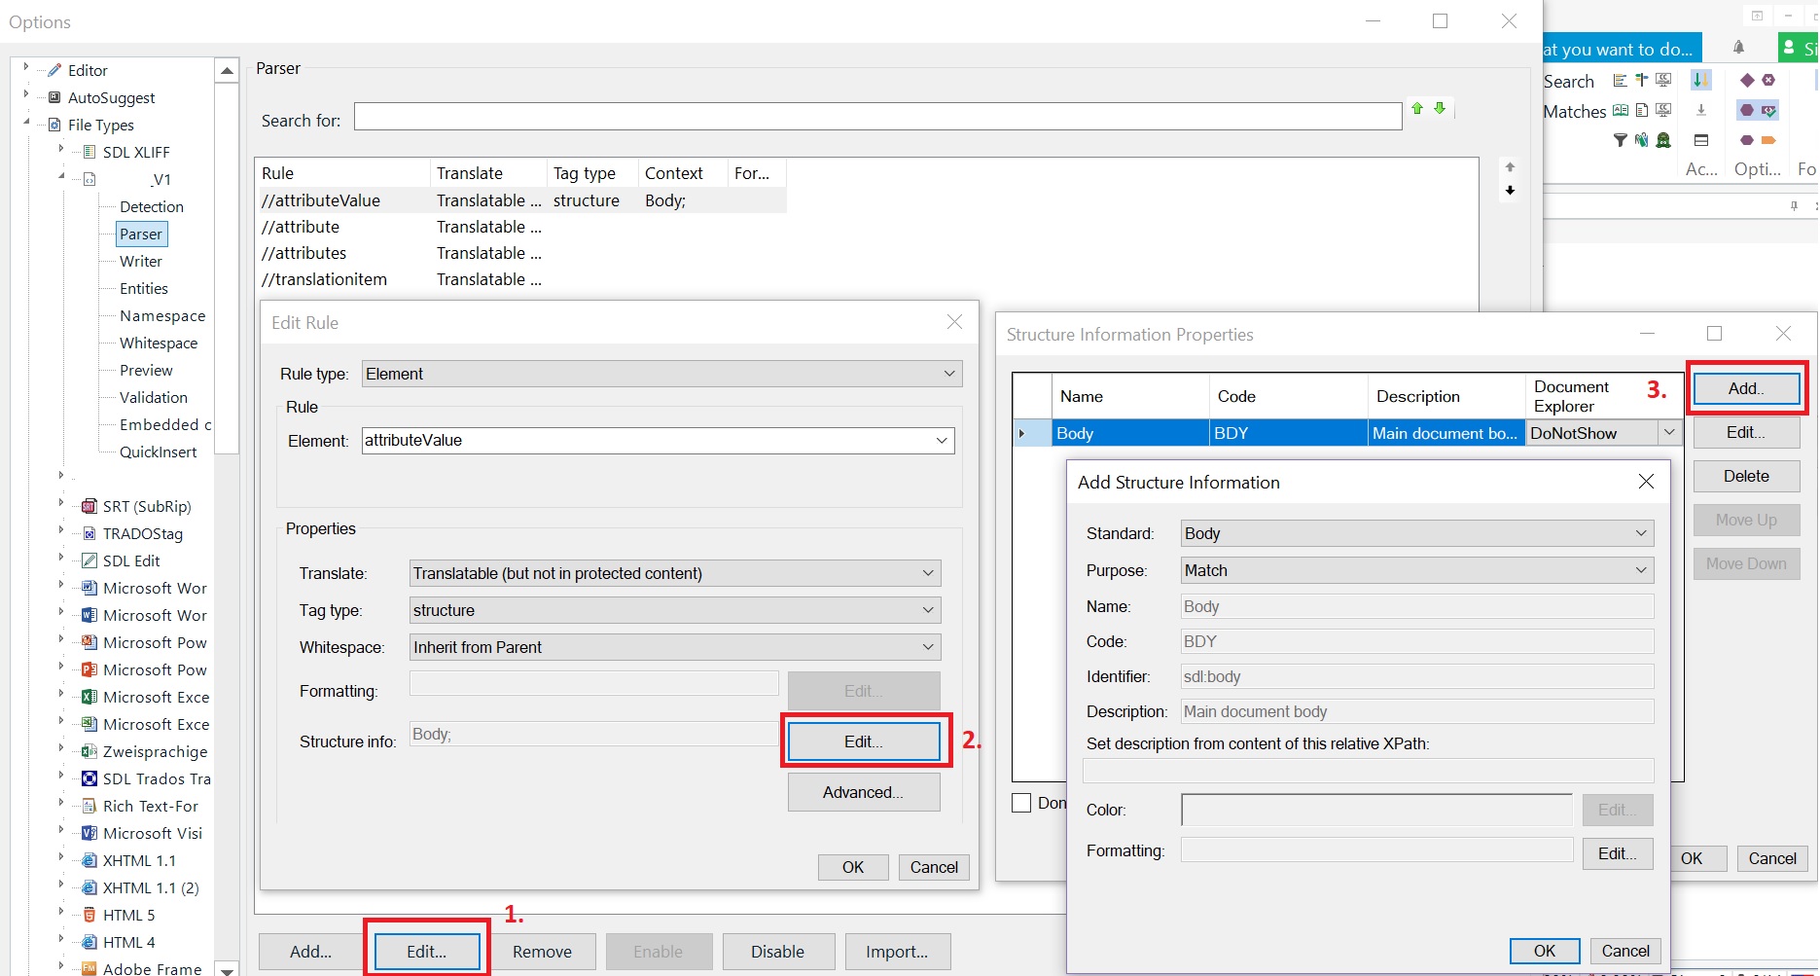Open Advanced settings in Edit Rule dialog
The height and width of the screenshot is (976, 1820).
coord(863,792)
